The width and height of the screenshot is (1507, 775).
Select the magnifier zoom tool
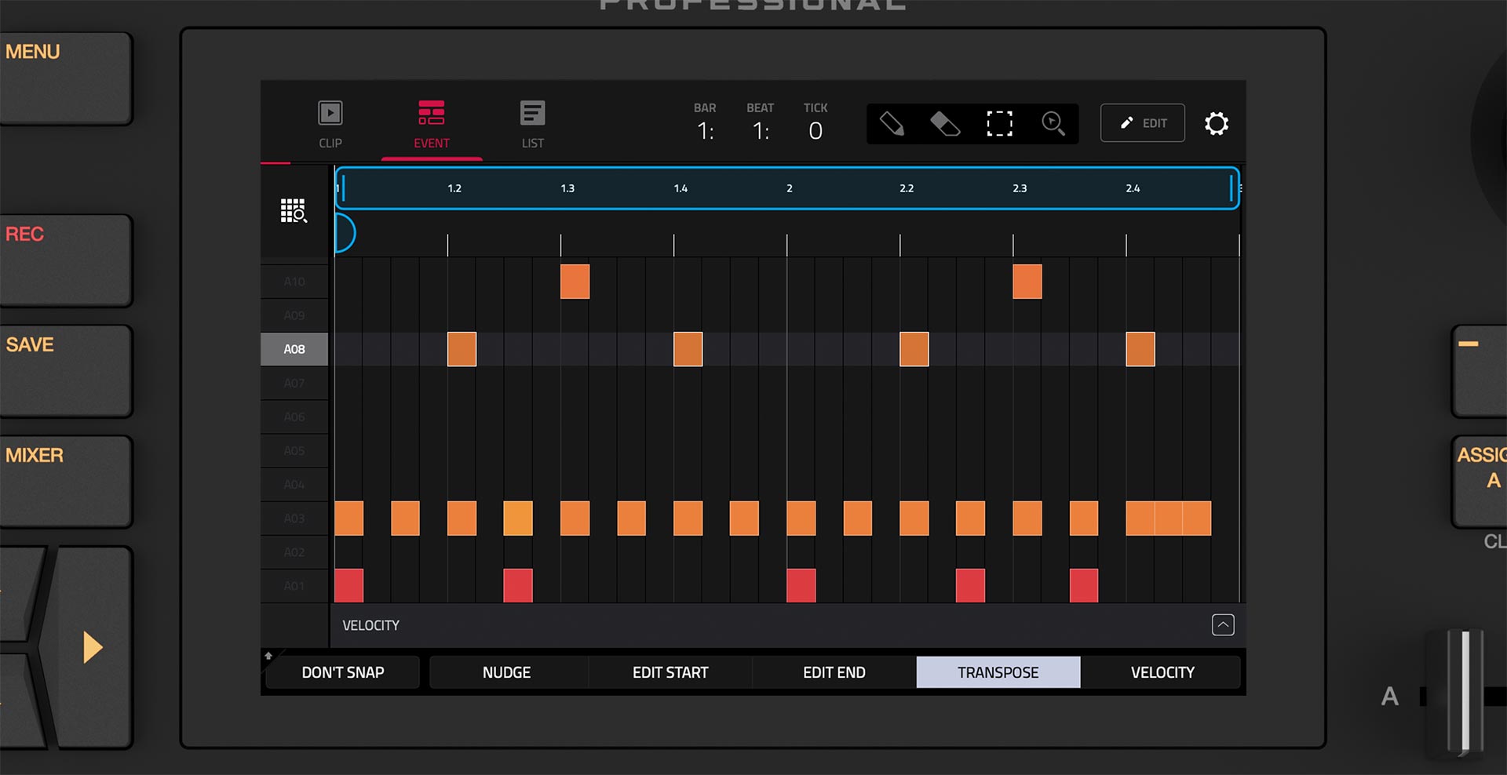click(x=1053, y=124)
